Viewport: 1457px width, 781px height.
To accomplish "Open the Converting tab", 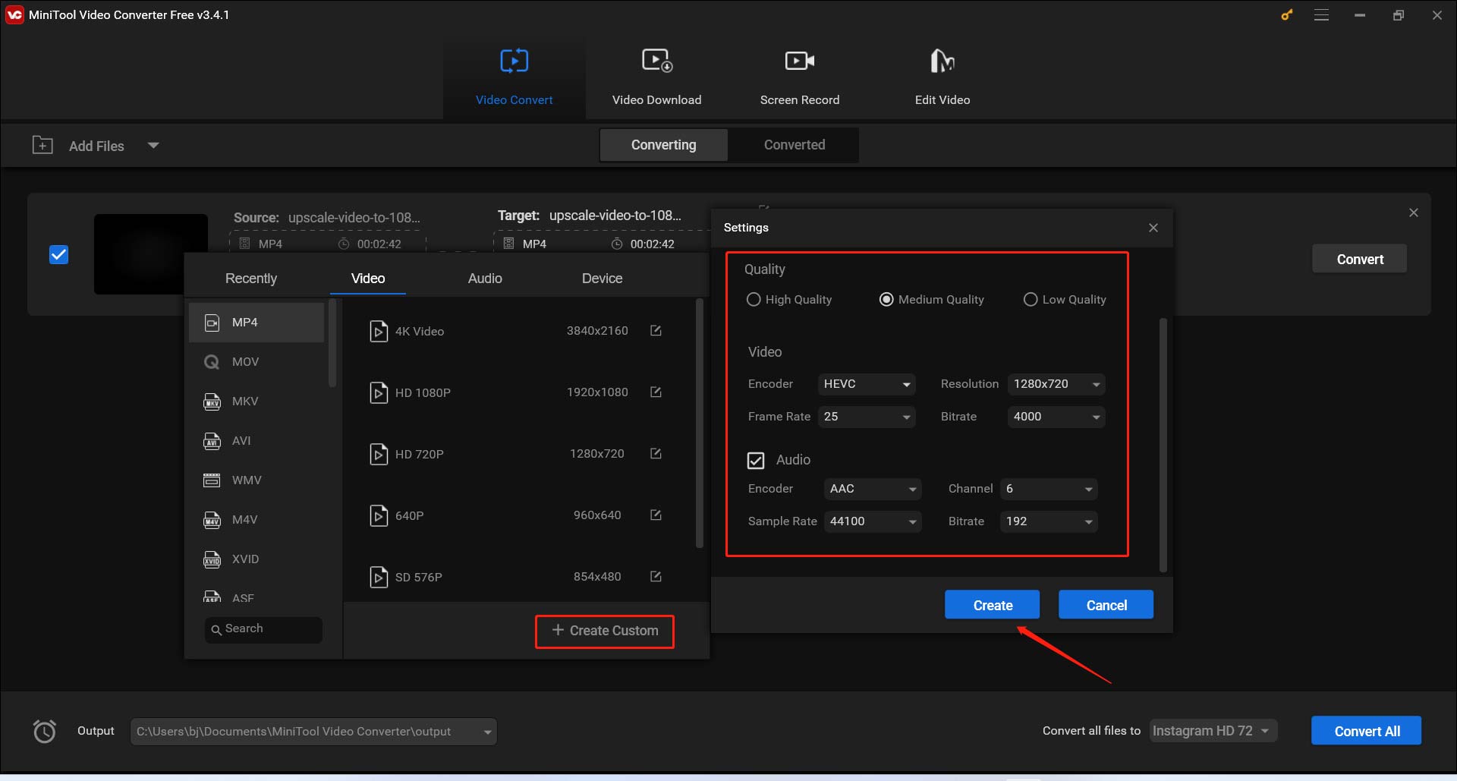I will click(663, 145).
